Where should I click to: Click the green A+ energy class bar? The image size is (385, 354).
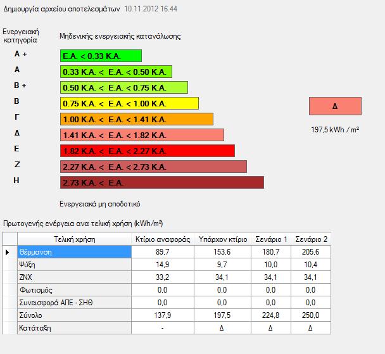[101, 56]
